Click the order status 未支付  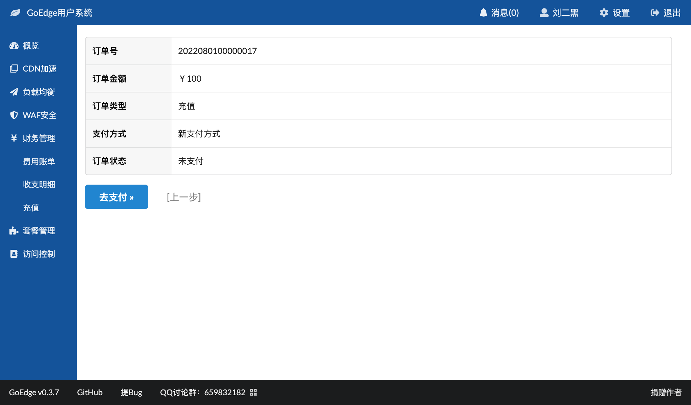click(x=191, y=161)
